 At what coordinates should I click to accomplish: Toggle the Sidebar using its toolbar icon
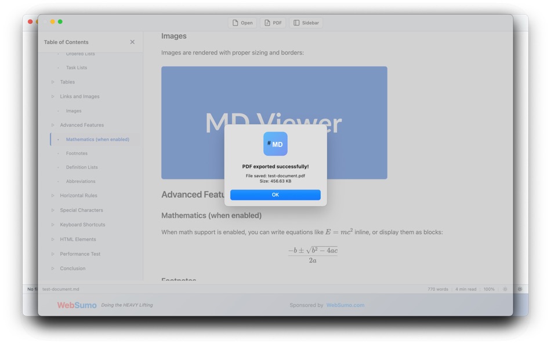coord(306,23)
